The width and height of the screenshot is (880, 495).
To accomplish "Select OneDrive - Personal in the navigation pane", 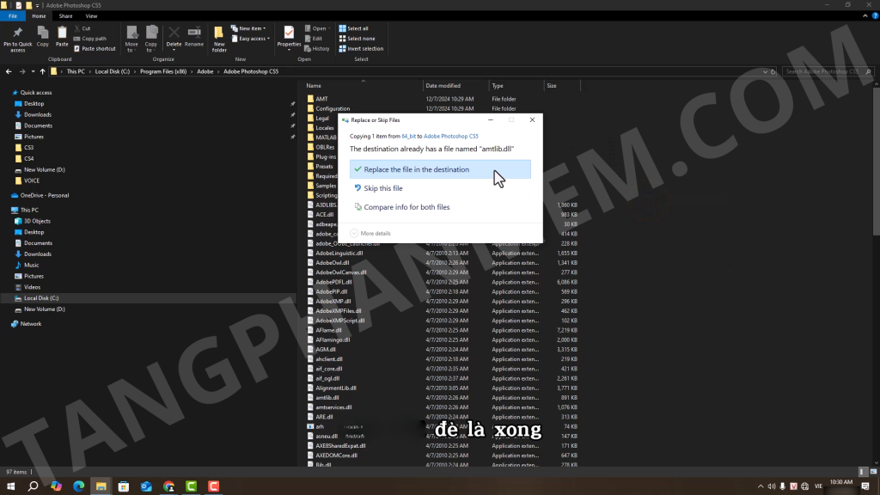I will [x=44, y=195].
